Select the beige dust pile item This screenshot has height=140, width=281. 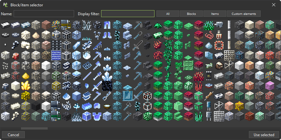point(36,35)
